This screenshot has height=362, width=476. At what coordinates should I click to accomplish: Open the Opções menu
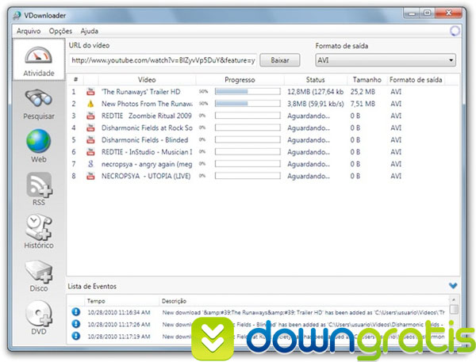pos(61,31)
